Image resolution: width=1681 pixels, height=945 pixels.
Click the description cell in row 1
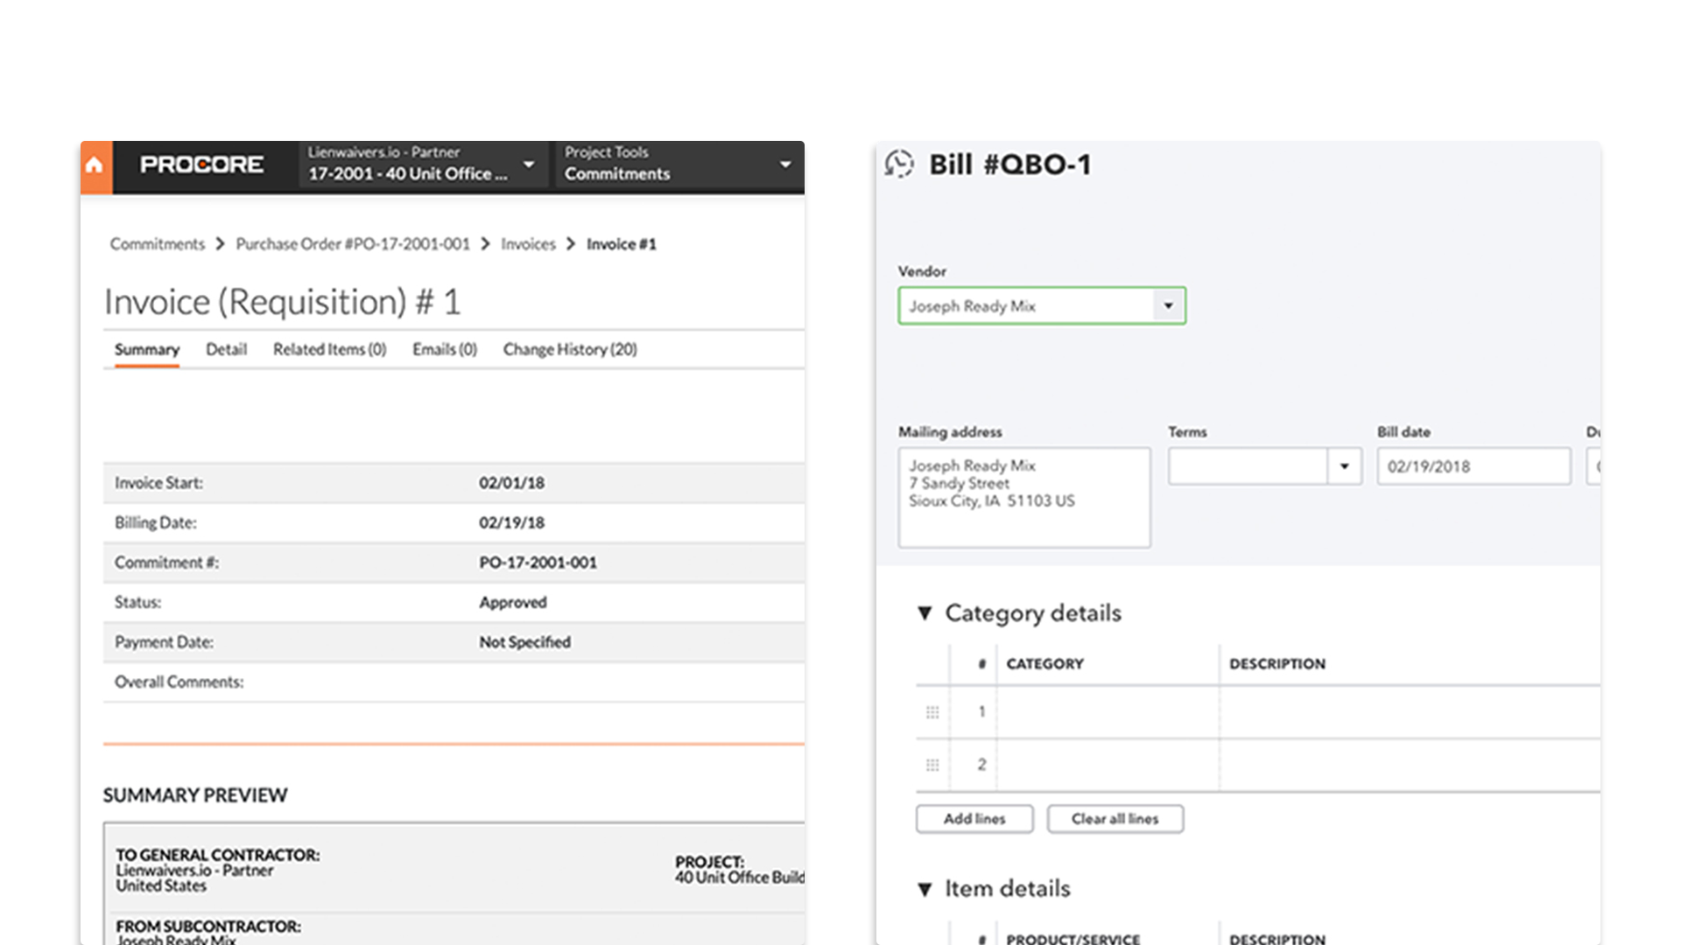(1410, 712)
